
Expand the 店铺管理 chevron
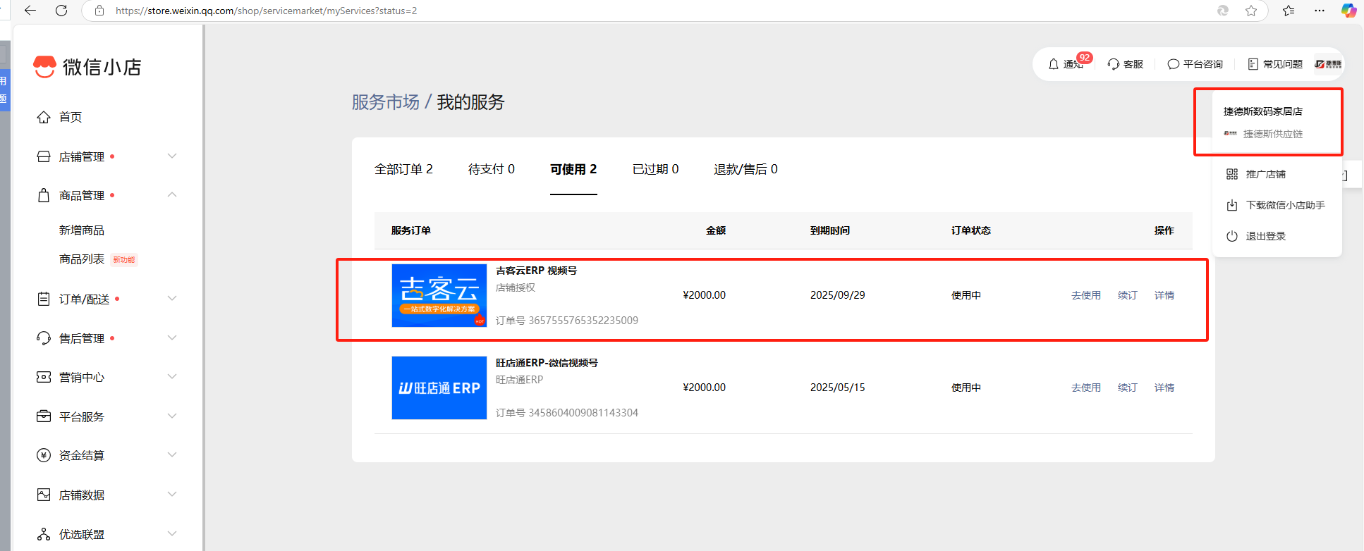coord(172,156)
